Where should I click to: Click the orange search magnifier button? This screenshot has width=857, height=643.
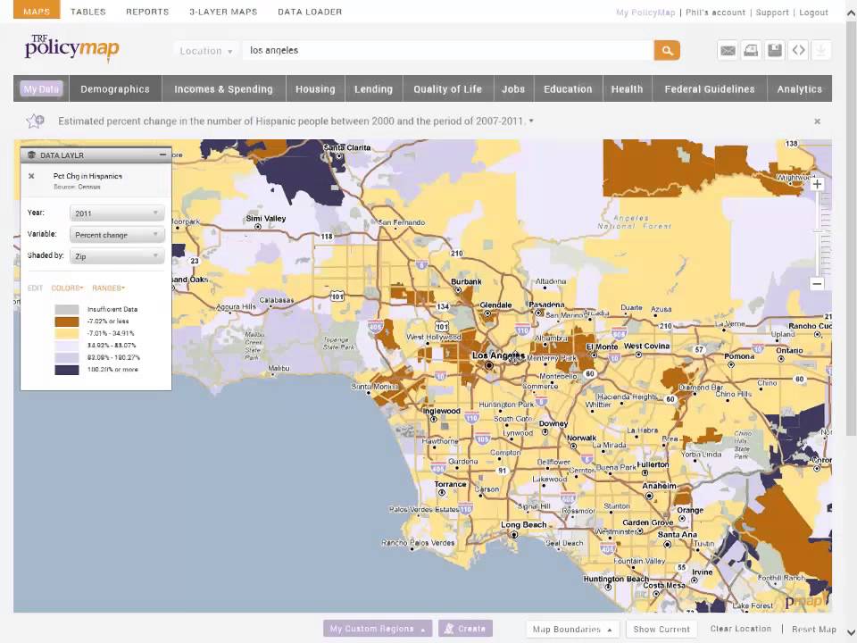click(x=667, y=51)
